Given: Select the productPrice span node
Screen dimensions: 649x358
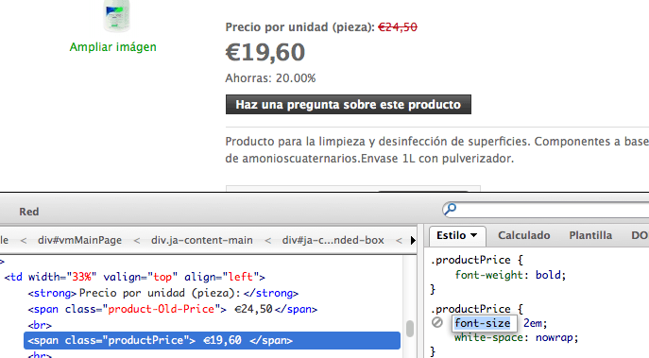Looking at the screenshot, I should pyautogui.click(x=212, y=340).
